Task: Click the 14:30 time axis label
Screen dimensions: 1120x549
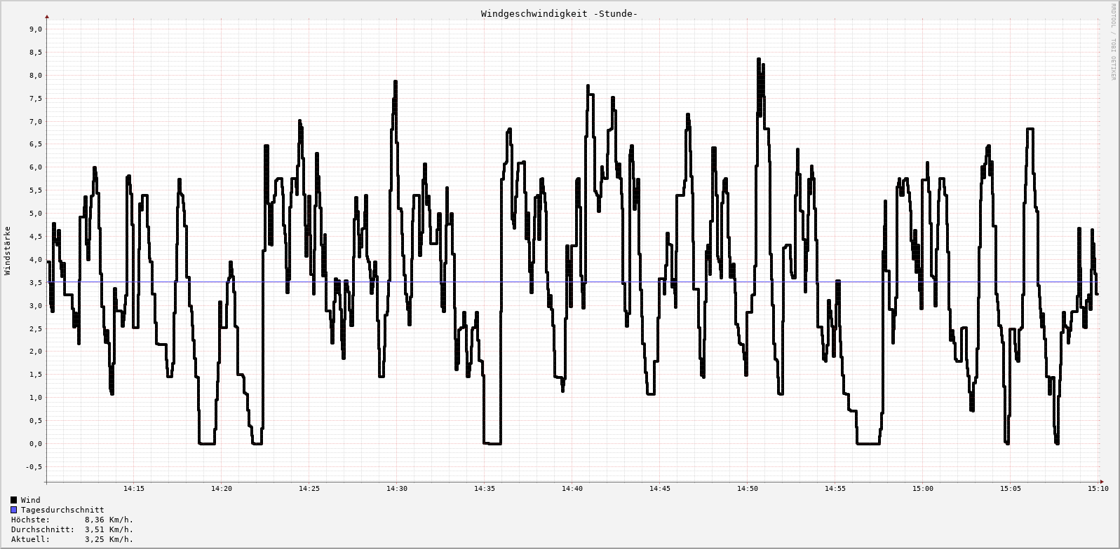Action: [396, 489]
